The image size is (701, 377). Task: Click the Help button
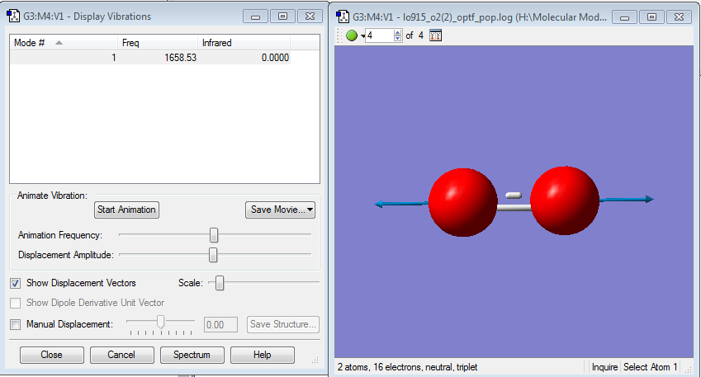(263, 355)
